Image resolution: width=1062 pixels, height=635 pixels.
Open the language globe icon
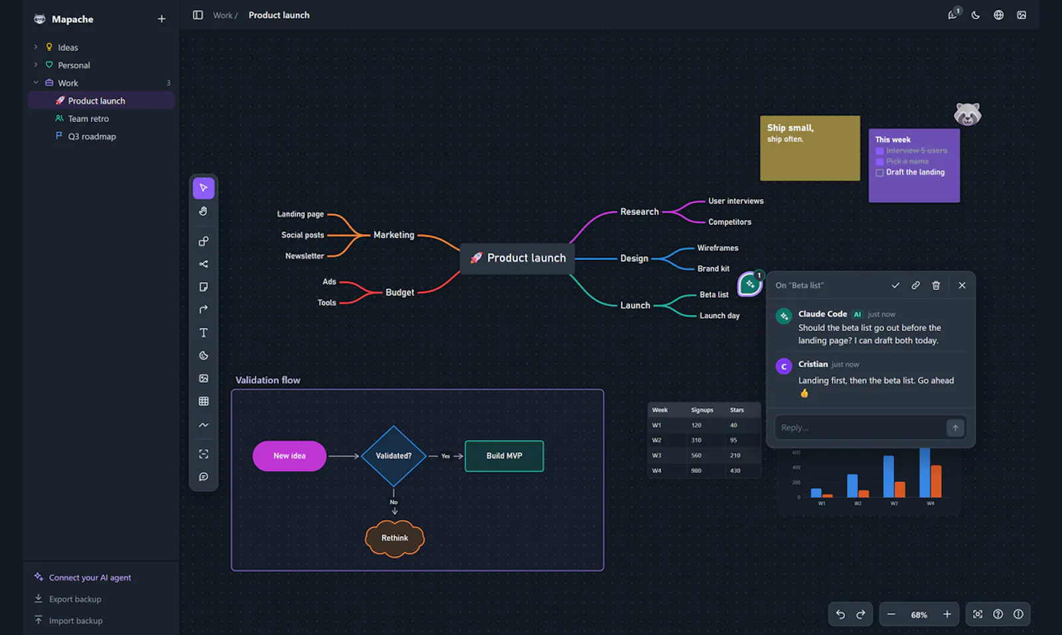[998, 15]
